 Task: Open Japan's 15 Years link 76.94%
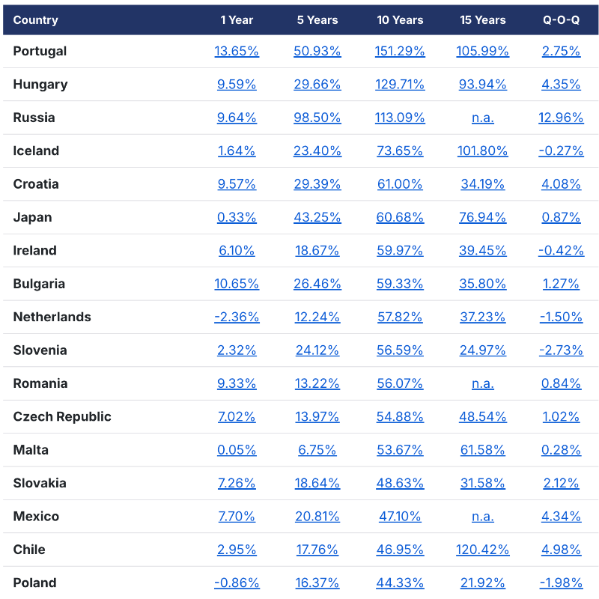[482, 217]
